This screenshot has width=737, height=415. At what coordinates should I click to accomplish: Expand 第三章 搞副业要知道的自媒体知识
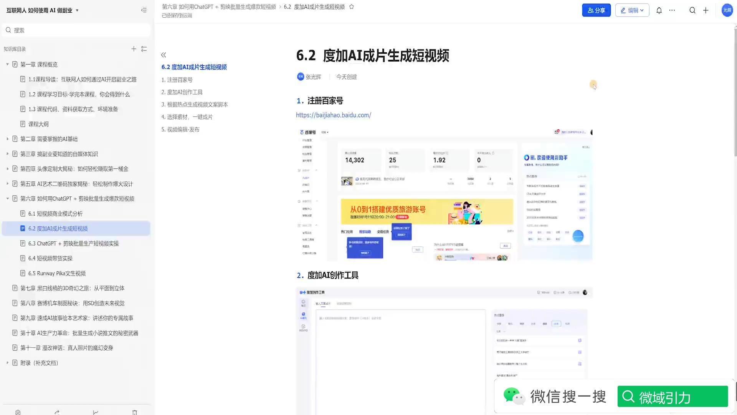click(7, 154)
